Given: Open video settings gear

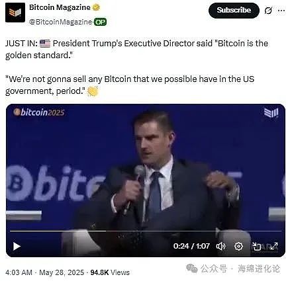Looking at the screenshot, I should tap(238, 246).
